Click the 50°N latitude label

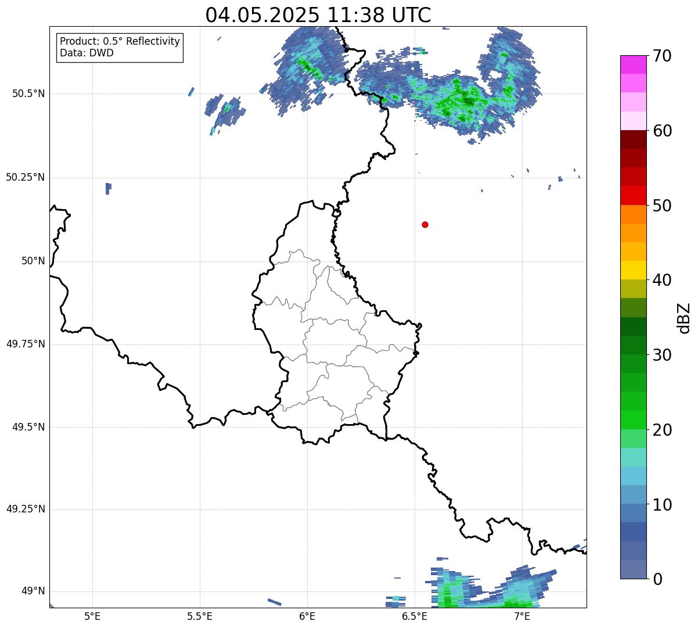33,261
